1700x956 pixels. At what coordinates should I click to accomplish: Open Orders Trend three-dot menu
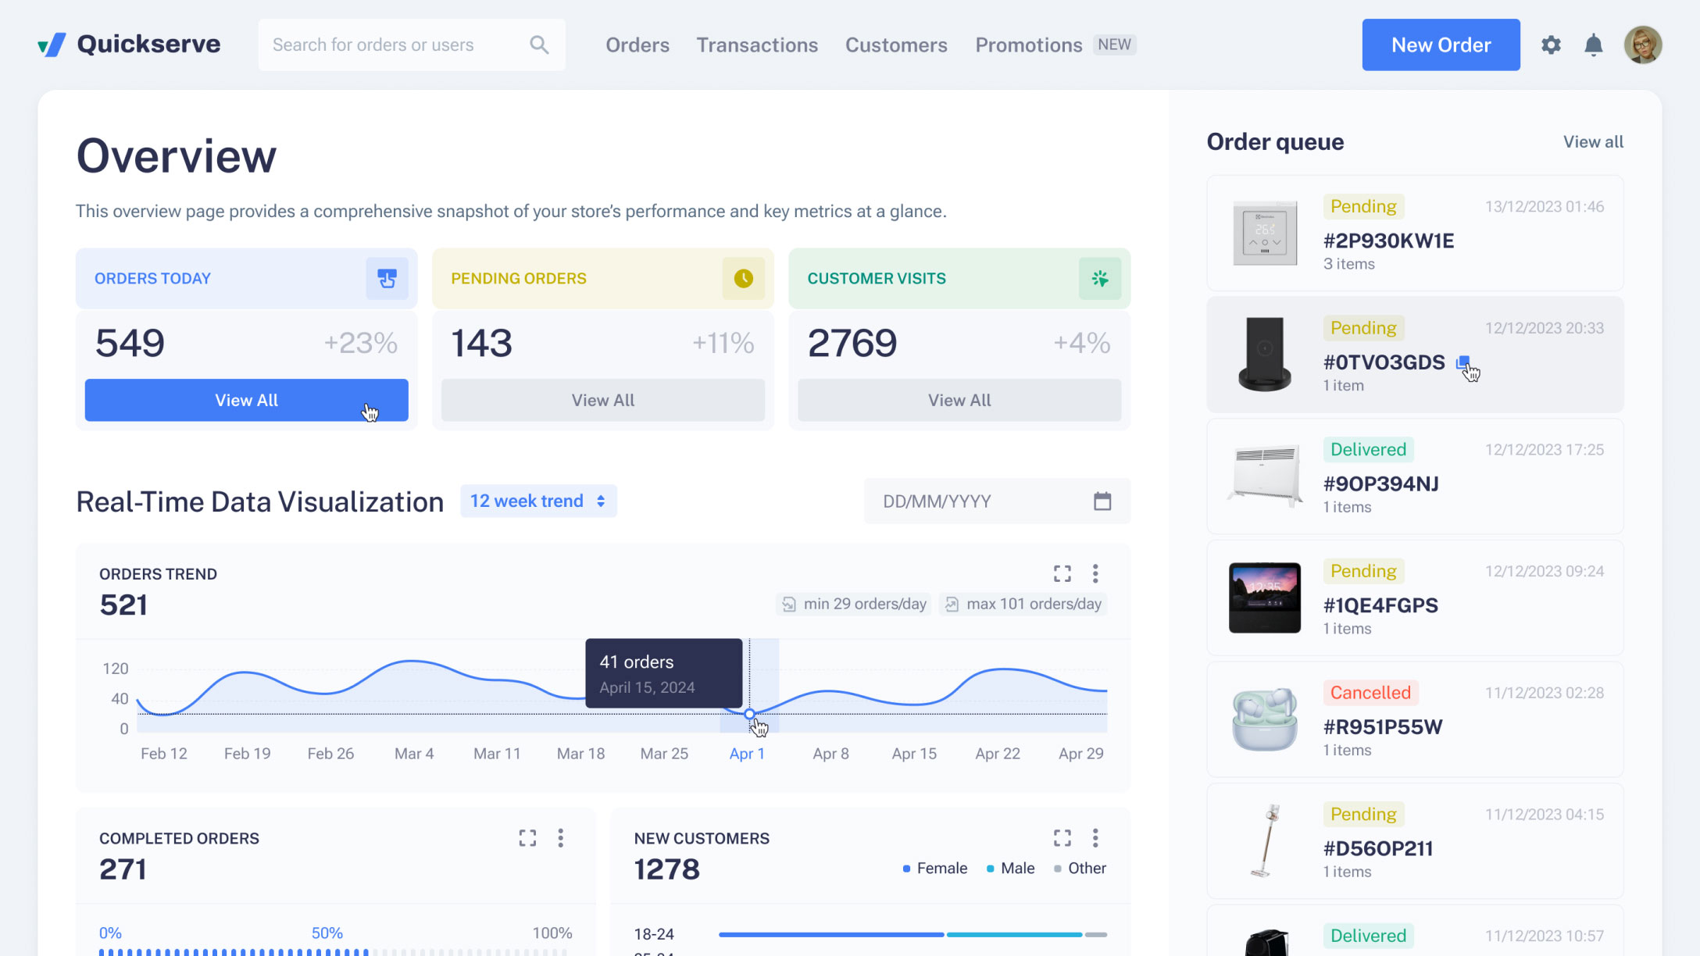pyautogui.click(x=1095, y=574)
